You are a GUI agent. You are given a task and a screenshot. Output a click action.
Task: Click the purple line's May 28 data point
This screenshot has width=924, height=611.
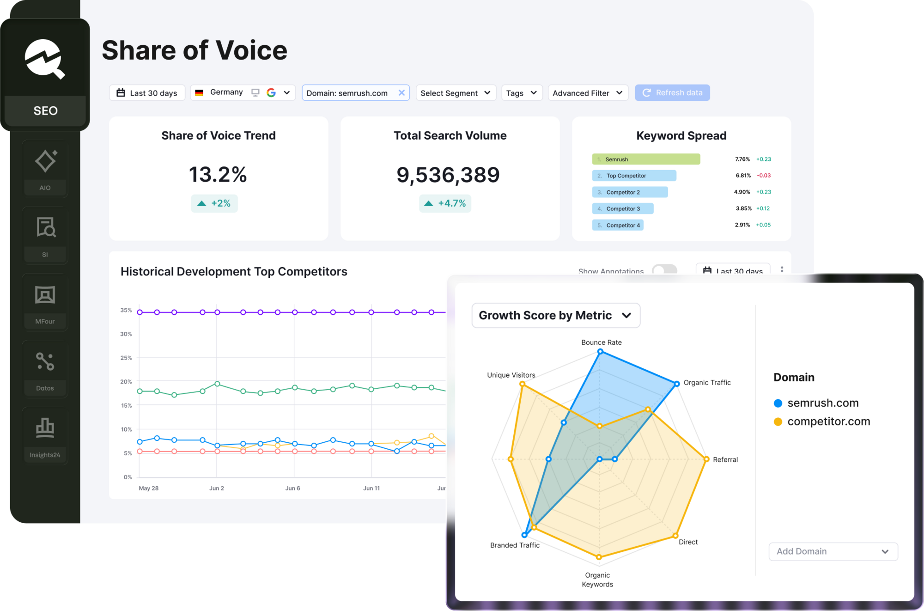(x=140, y=312)
